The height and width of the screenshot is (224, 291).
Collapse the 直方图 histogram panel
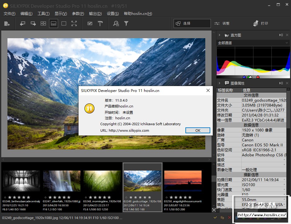click(x=219, y=35)
